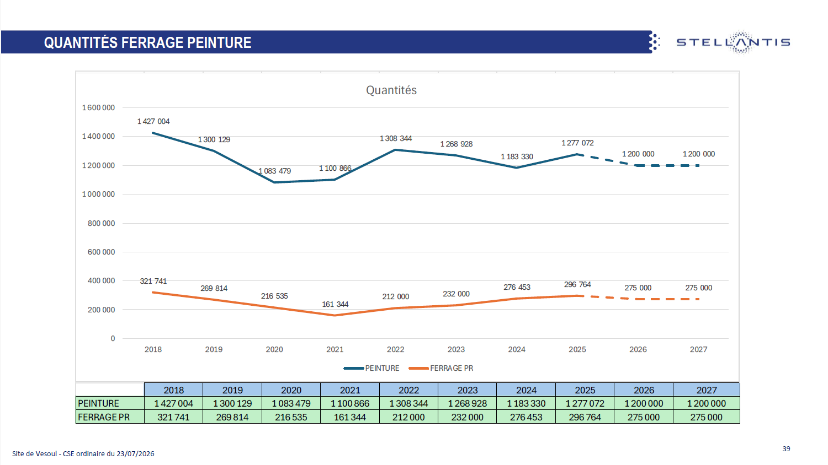828x465 pixels.
Task: Select table cell 1 308 344 for 2022
Action: (408, 403)
